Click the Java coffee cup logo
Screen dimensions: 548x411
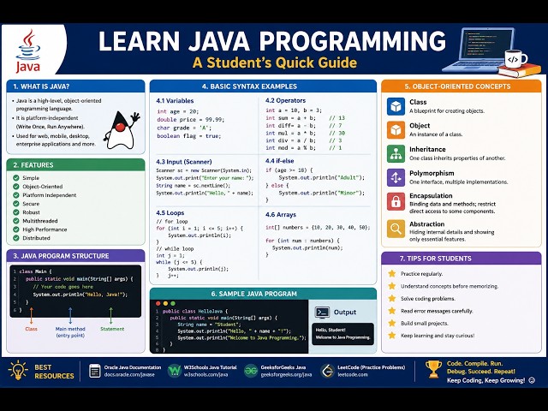click(28, 51)
